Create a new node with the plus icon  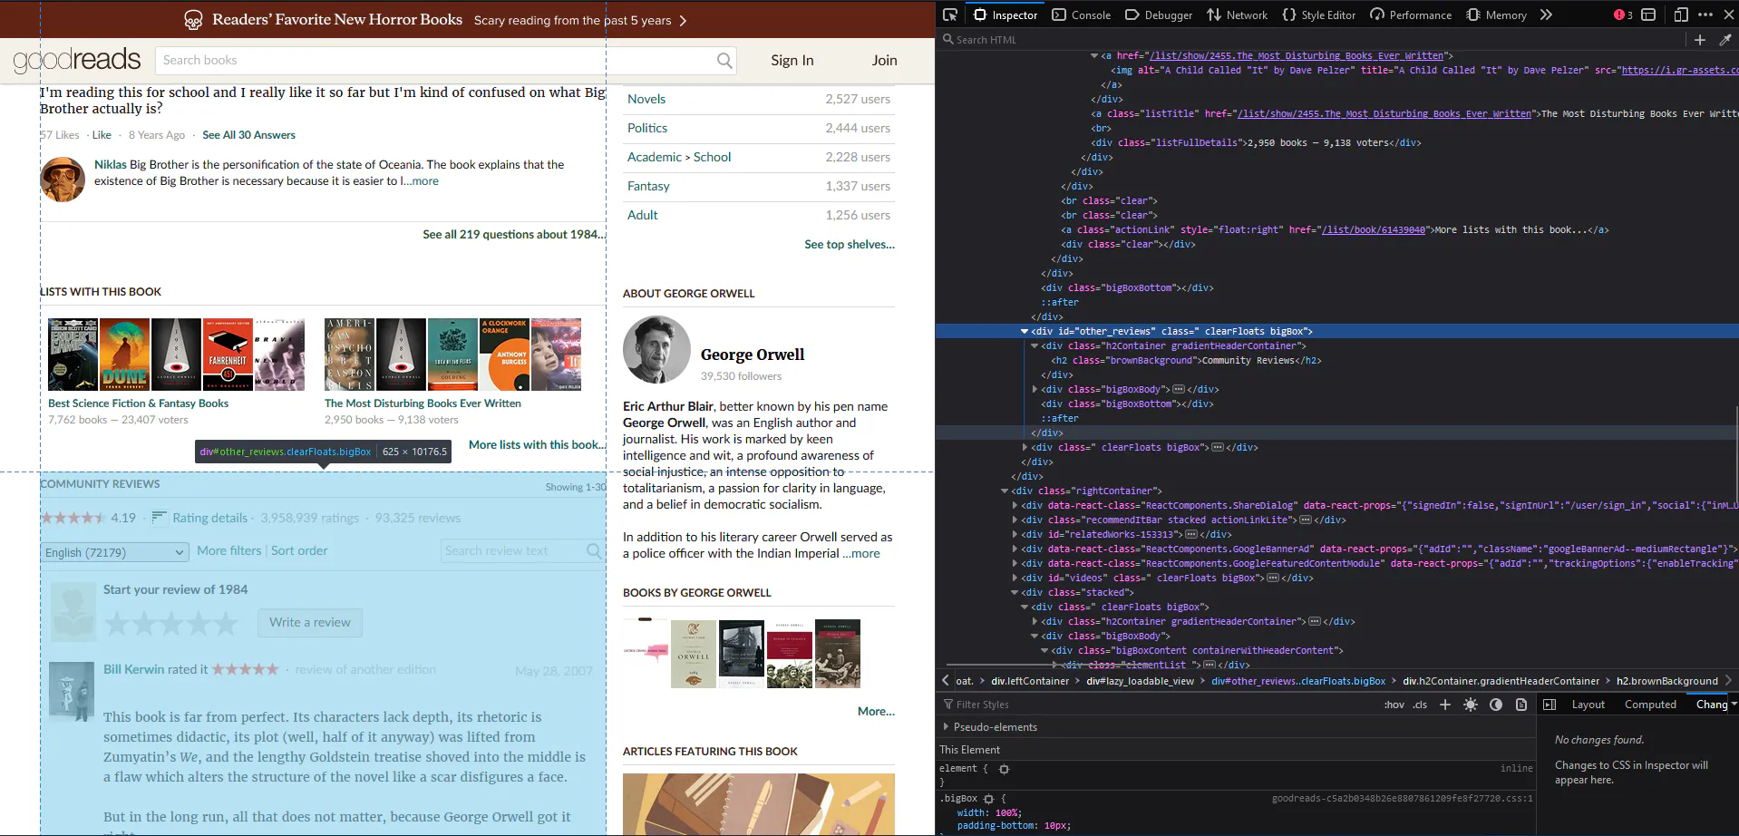pyautogui.click(x=1702, y=40)
